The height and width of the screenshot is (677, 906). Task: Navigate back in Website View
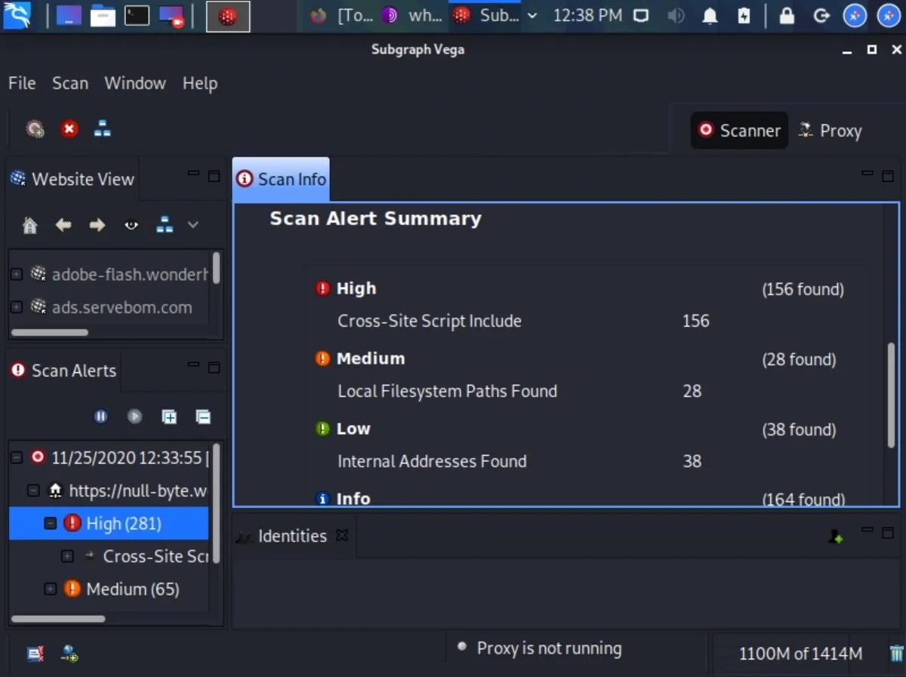click(63, 225)
